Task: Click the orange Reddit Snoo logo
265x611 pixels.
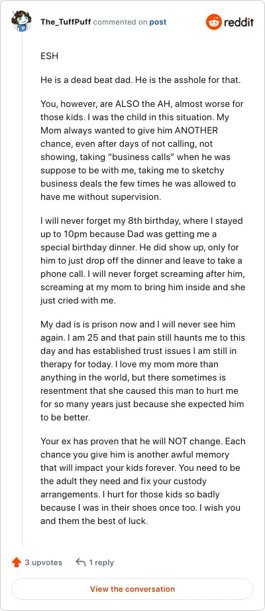Action: click(213, 22)
